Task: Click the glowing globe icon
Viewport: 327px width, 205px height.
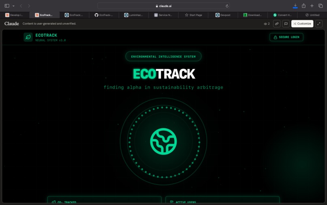Action: (x=163, y=142)
